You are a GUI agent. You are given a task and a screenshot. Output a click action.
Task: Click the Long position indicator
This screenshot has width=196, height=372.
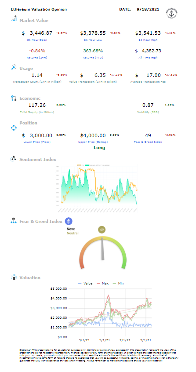(99, 148)
